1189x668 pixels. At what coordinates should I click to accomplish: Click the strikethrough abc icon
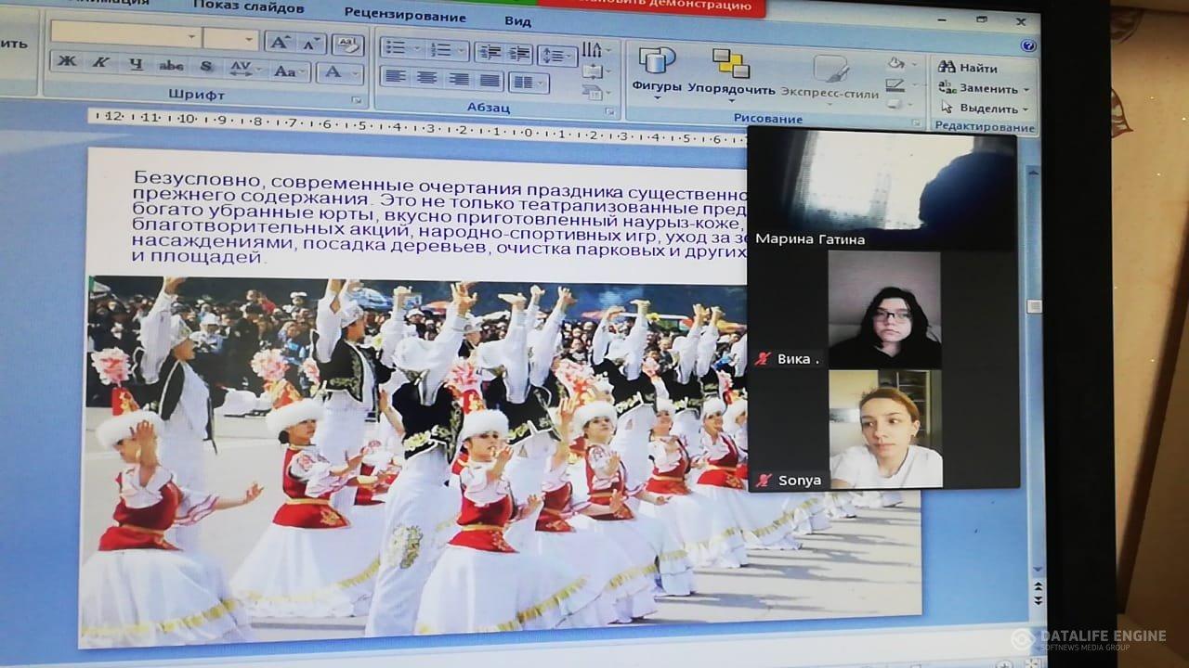coord(171,66)
